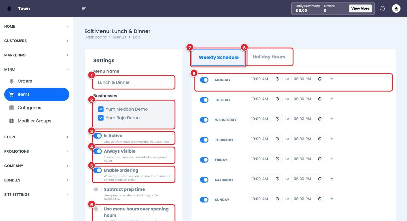Image resolution: width=407 pixels, height=221 pixels.
Task: Go to Dashboard via breadcrumb
Action: (96, 37)
